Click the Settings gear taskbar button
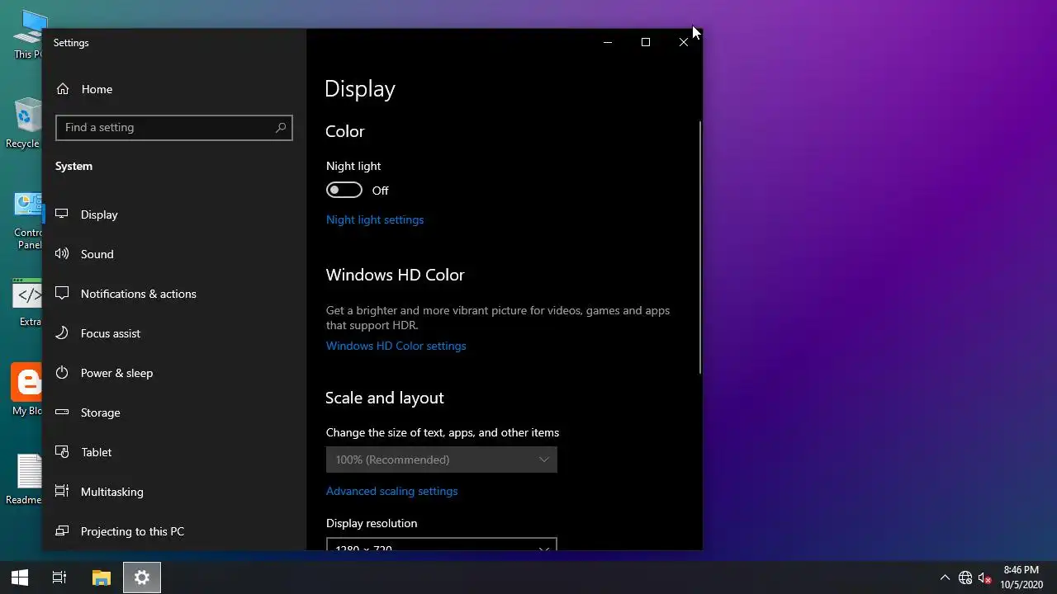The width and height of the screenshot is (1057, 594). click(142, 577)
